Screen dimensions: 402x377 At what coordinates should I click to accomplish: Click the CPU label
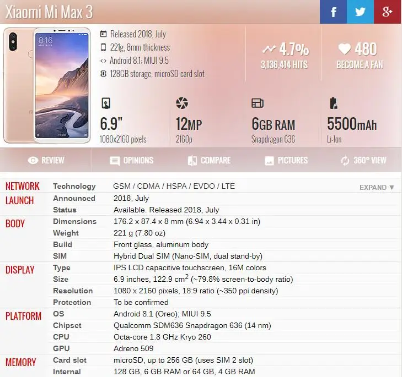pos(61,337)
